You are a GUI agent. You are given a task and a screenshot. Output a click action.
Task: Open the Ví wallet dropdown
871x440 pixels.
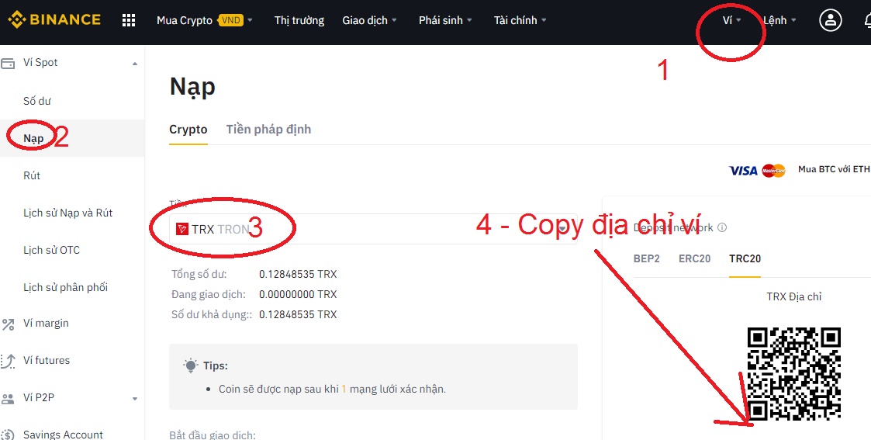731,20
